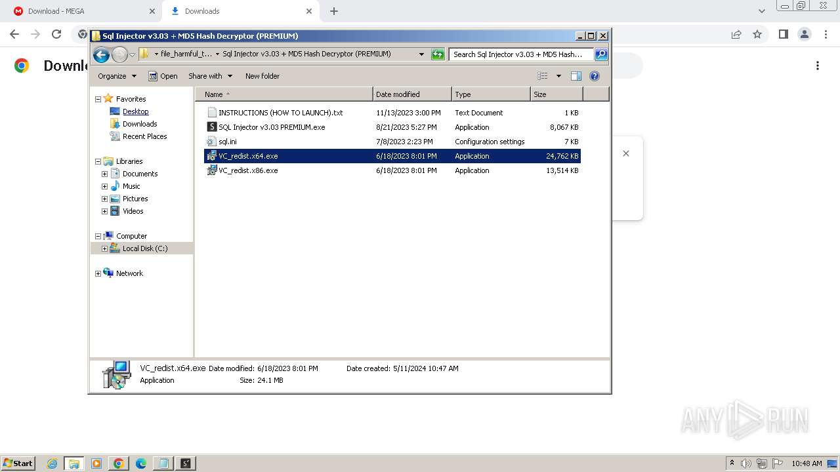The width and height of the screenshot is (840, 472).
Task: Open Explorer Help question mark
Action: (595, 76)
